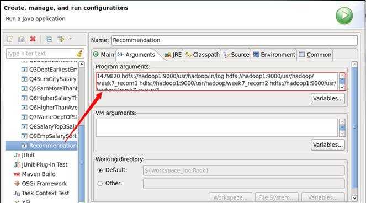Click the Arguments panel vertical scrollbar
This screenshot has width=366, height=203.
tap(354, 131)
